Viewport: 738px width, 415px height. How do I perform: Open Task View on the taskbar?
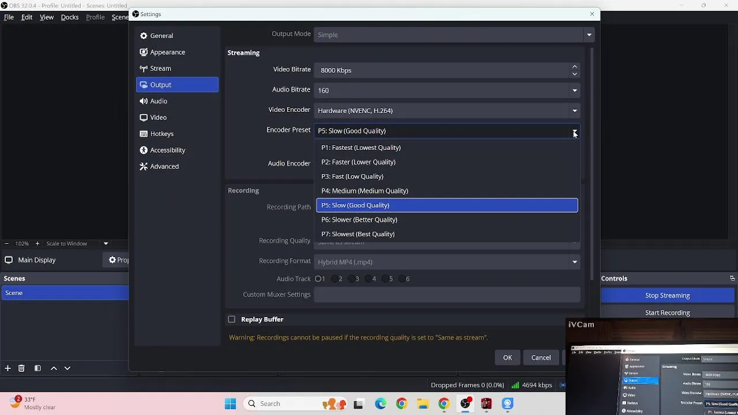(358, 403)
